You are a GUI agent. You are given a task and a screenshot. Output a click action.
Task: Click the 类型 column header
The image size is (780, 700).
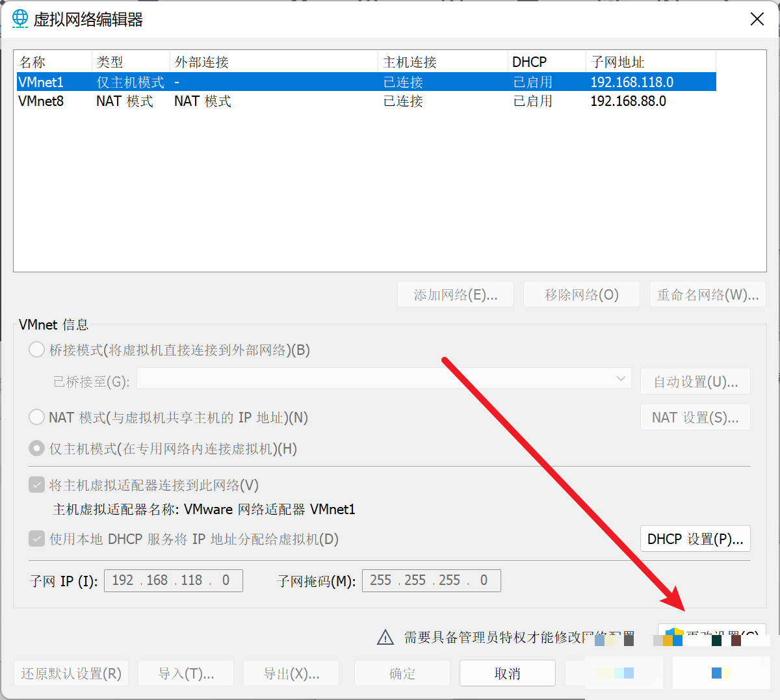(131, 62)
